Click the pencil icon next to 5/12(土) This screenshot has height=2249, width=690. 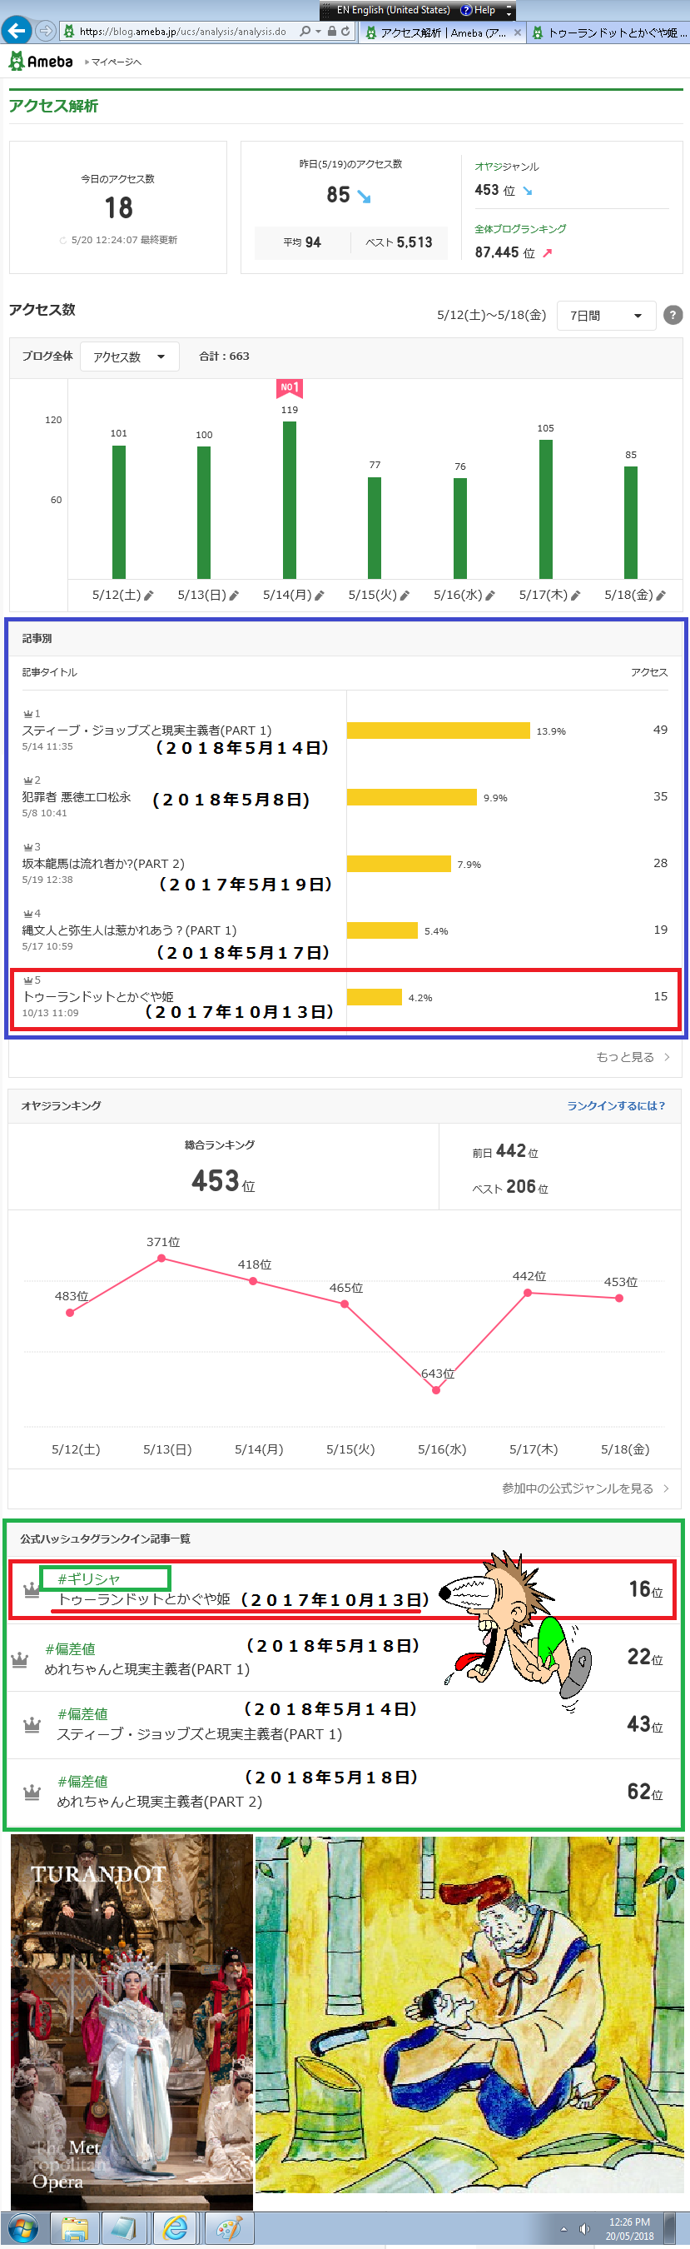pos(149,596)
